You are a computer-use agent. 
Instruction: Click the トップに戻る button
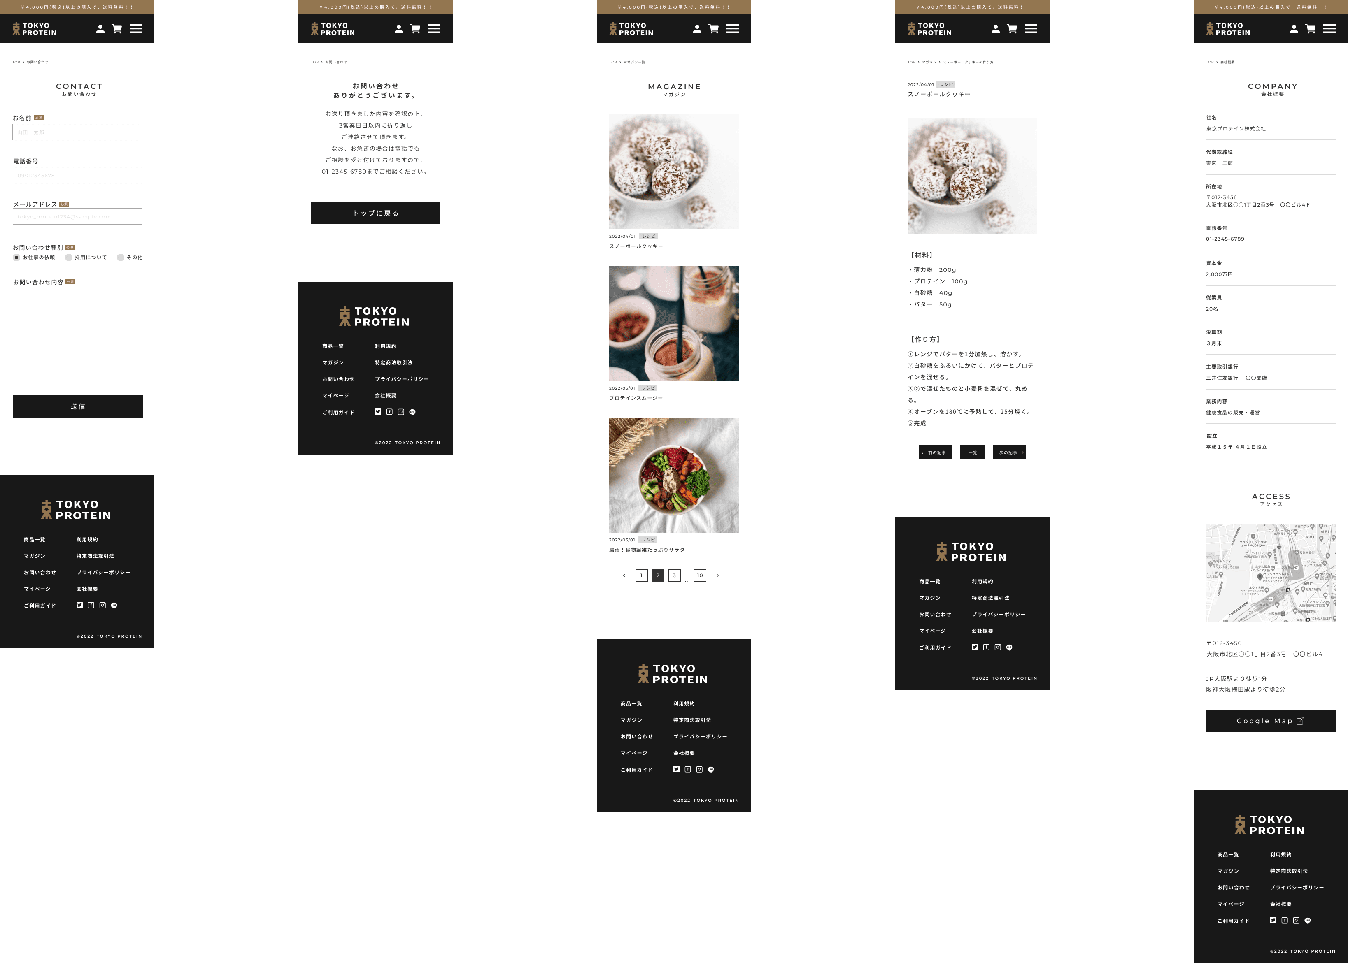click(x=374, y=213)
